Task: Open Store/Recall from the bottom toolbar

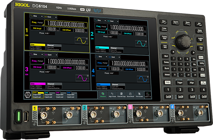Action: coord(131,95)
